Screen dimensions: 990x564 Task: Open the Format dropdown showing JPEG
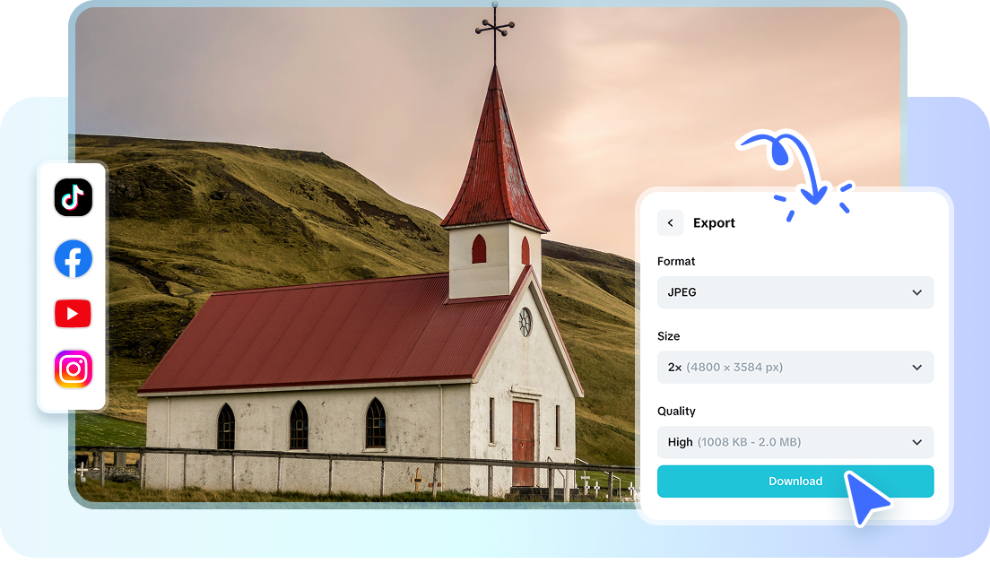point(795,292)
